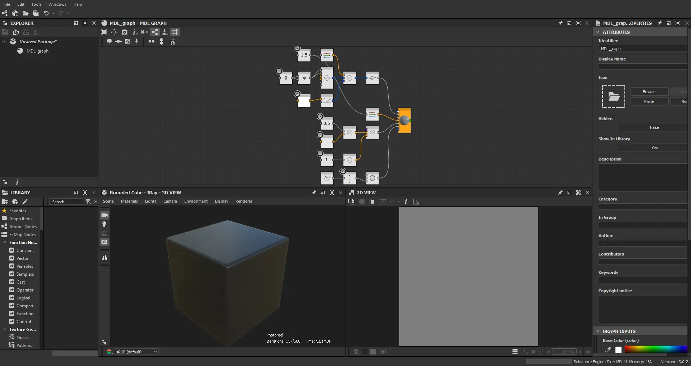The image size is (691, 366).
Task: Select the camera icon in 3D View sidebar
Action: [104, 215]
